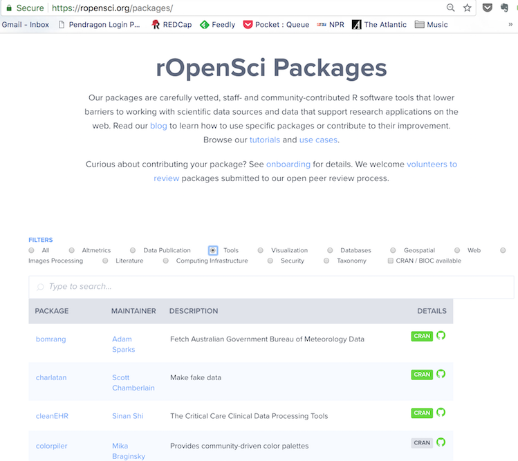Image resolution: width=518 pixels, height=461 pixels.
Task: Open the Pocket extension icon
Action: (x=488, y=8)
